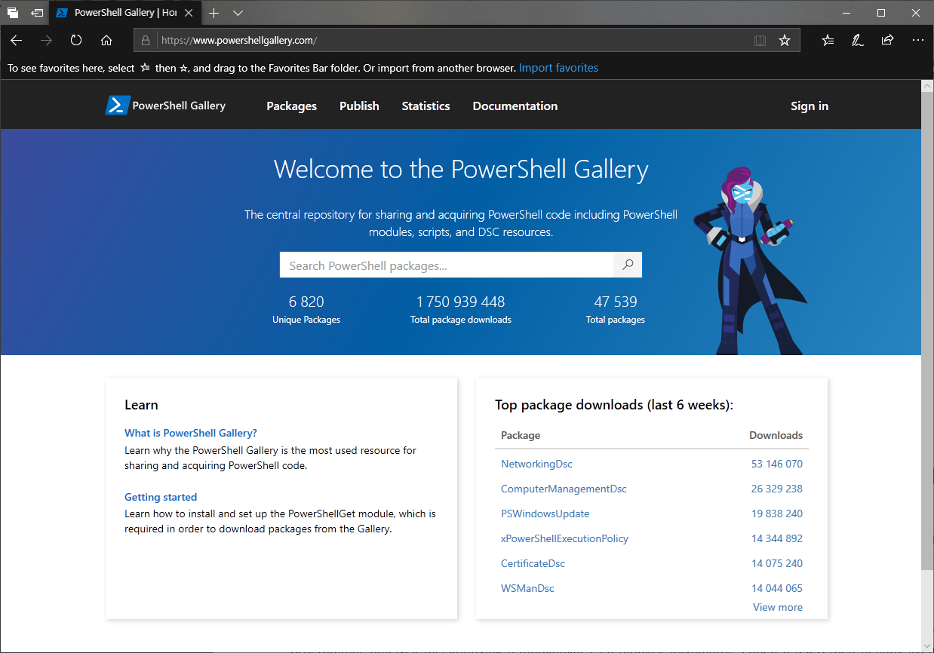Screen dimensions: 934x653
Task: Expand the tab preview chevron
Action: coord(238,13)
